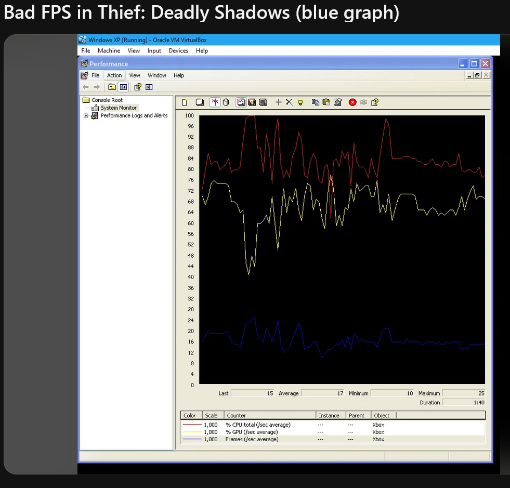Toggle View Current Activity button
The image size is (510, 488).
click(215, 102)
